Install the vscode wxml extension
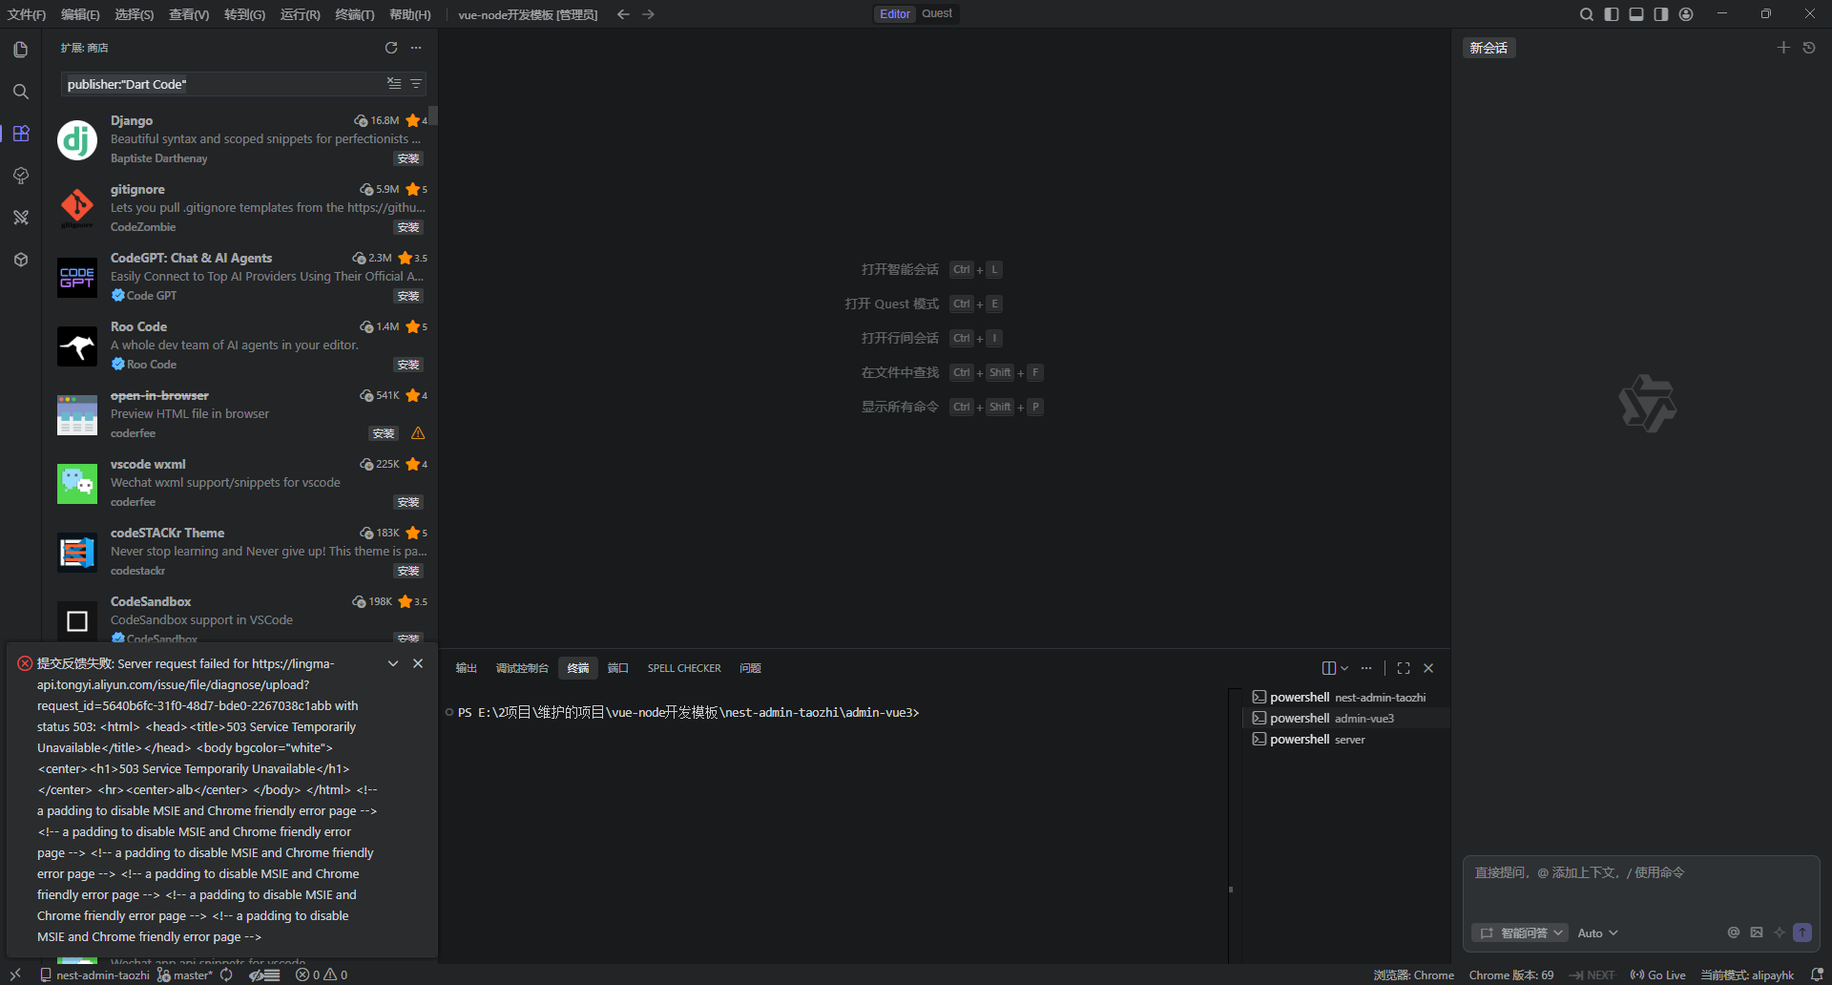The image size is (1832, 985). coord(408,502)
